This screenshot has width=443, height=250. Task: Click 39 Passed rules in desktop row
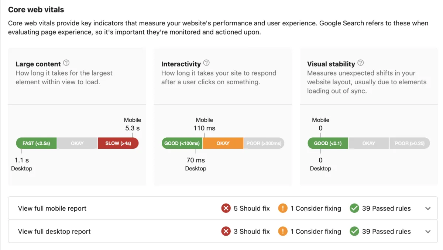pyautogui.click(x=386, y=232)
